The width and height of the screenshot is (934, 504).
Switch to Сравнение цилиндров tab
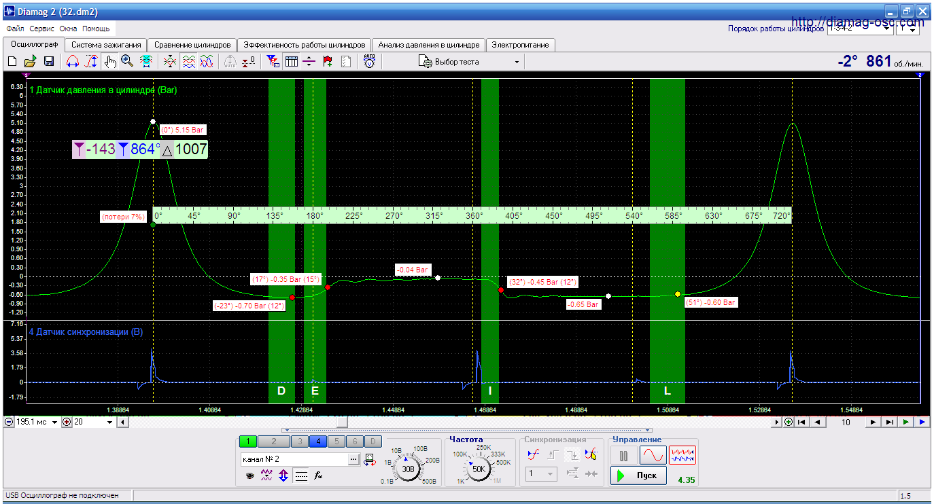tap(193, 45)
